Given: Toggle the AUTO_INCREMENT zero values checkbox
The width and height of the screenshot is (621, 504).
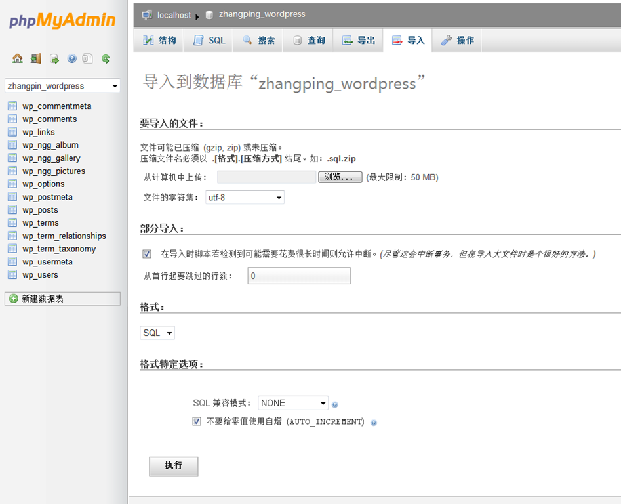Looking at the screenshot, I should [x=197, y=421].
